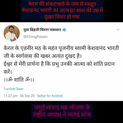Click the blue verified badge icon
Screen dimensions: 123x123
(64, 30)
